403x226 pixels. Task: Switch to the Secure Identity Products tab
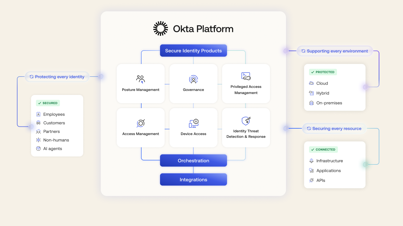(193, 50)
